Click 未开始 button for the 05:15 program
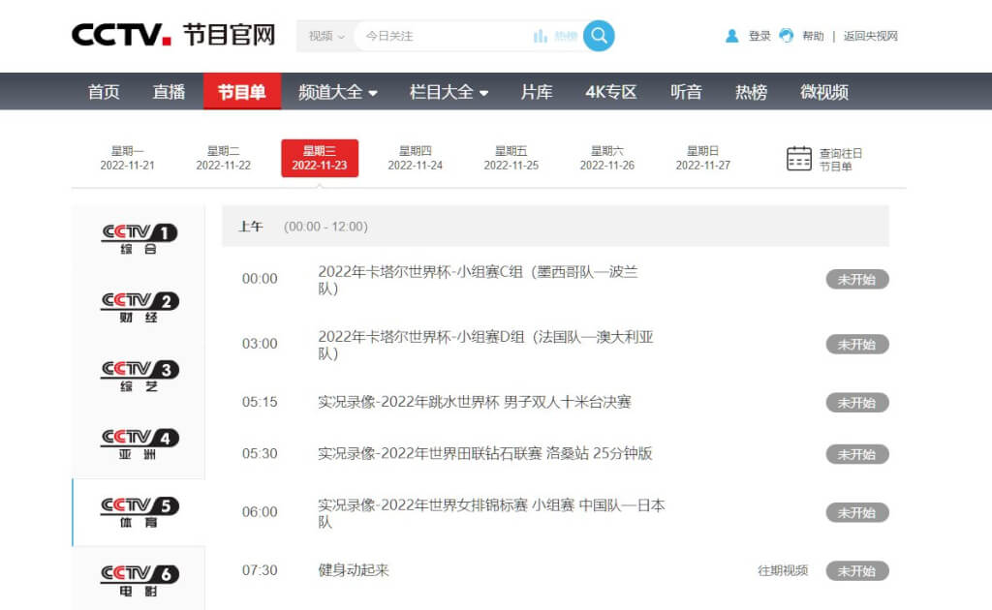This screenshot has height=610, width=992. click(x=857, y=403)
